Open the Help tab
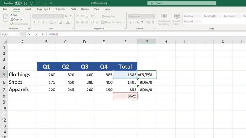 (107, 9)
